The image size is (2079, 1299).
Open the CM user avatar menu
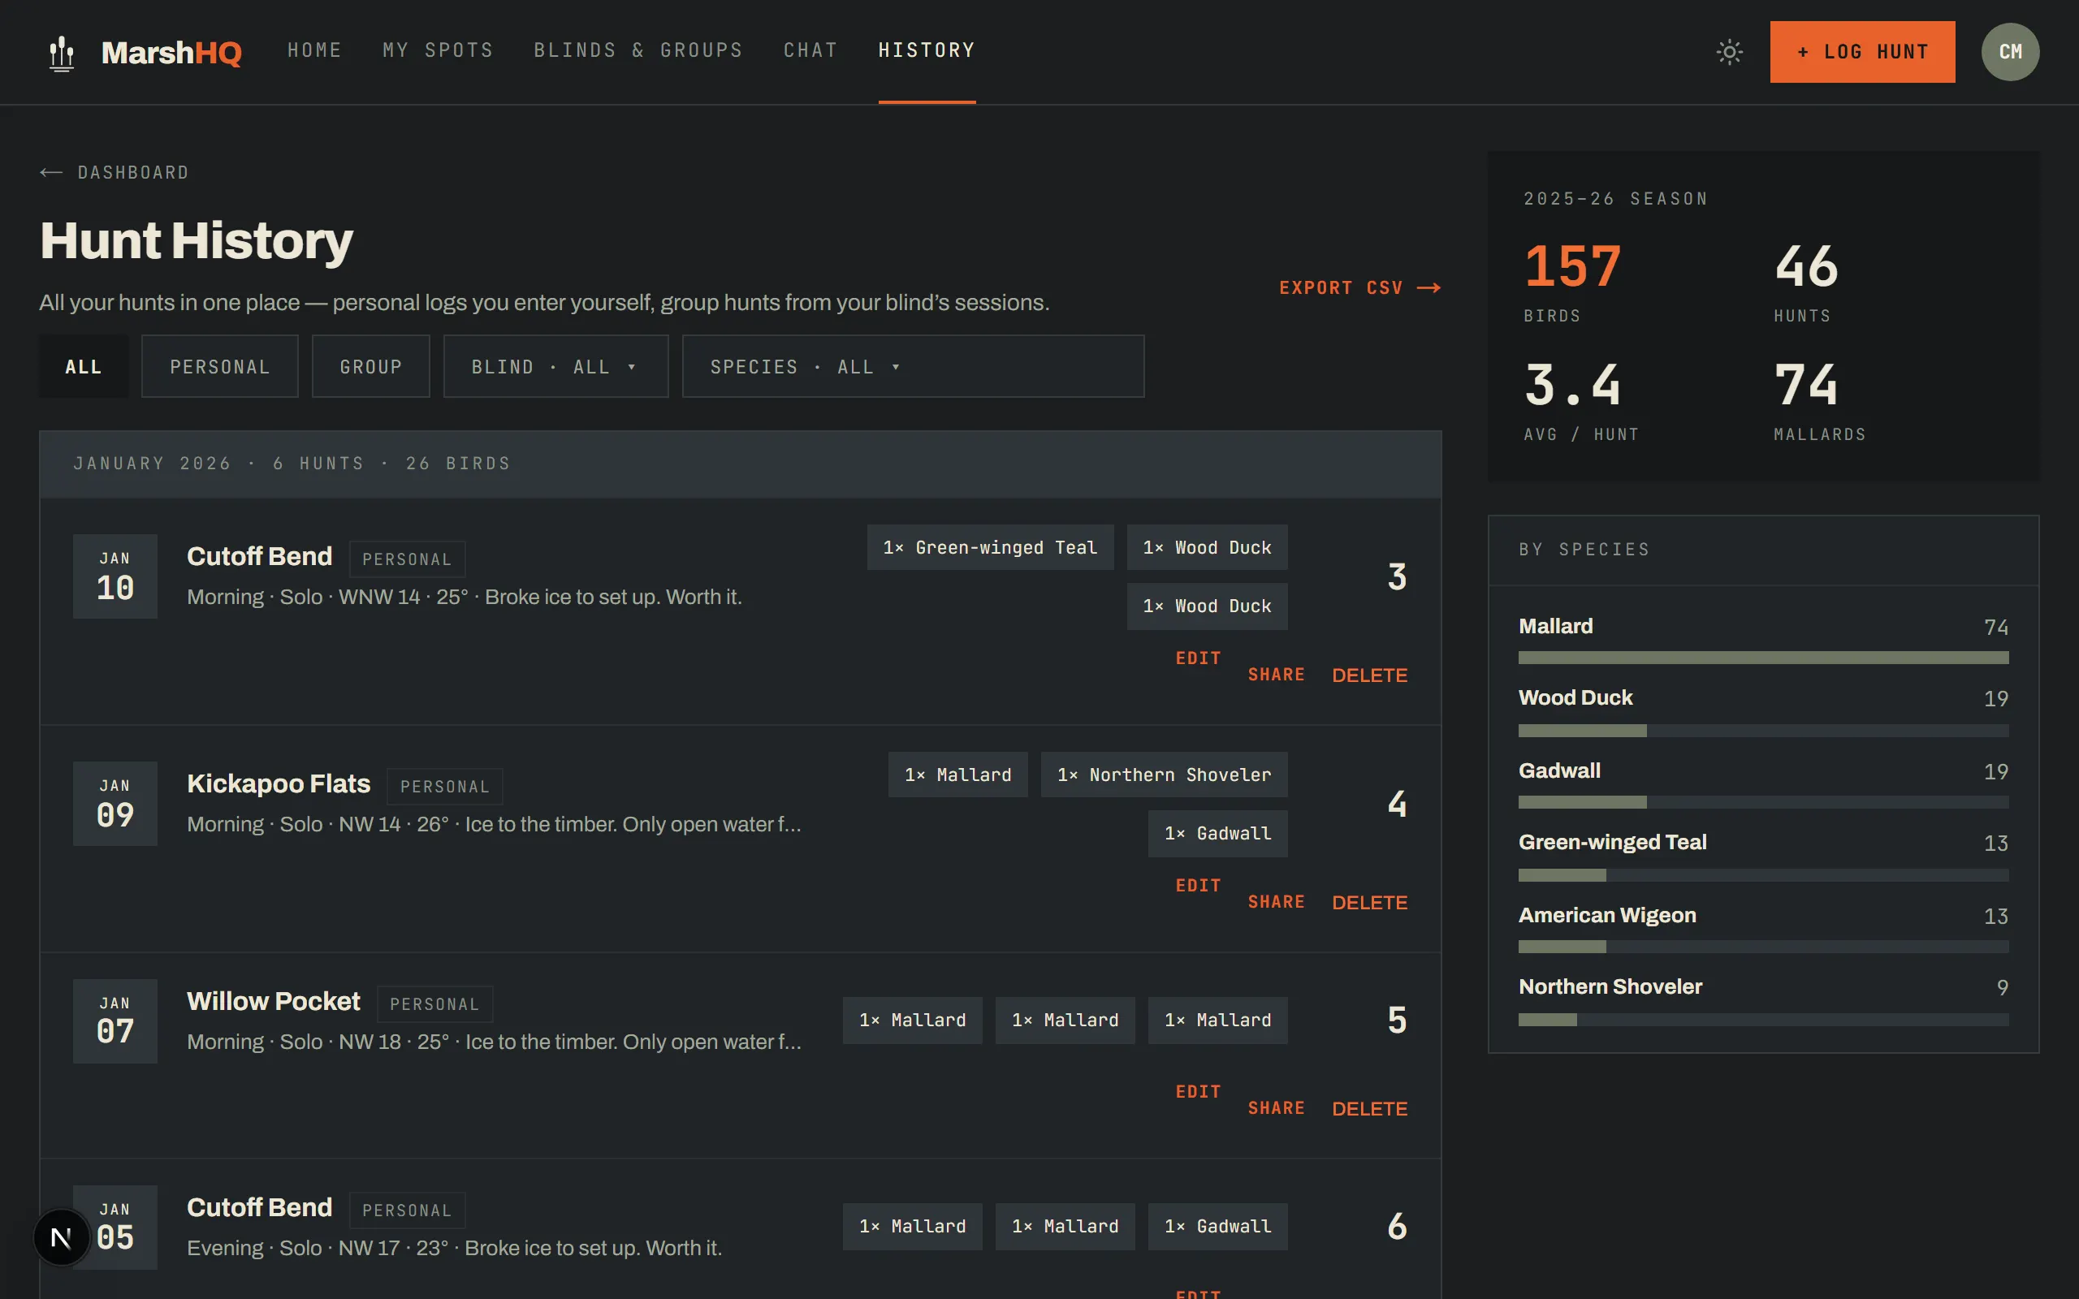tap(2010, 53)
